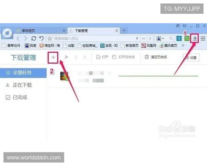The width and height of the screenshot is (207, 166).
Task: Click the blue back-arrow extension icon
Action: [x=179, y=38]
